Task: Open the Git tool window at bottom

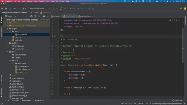Action: click(x=7, y=101)
